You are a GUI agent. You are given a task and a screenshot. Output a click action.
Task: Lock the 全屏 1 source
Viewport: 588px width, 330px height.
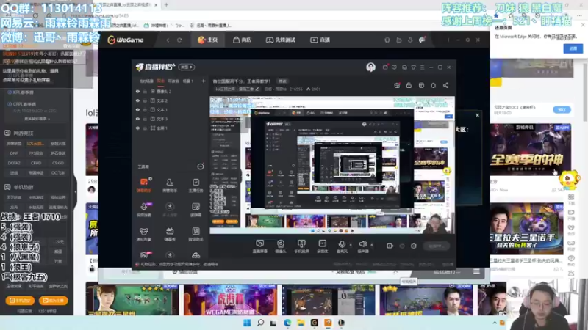click(145, 128)
